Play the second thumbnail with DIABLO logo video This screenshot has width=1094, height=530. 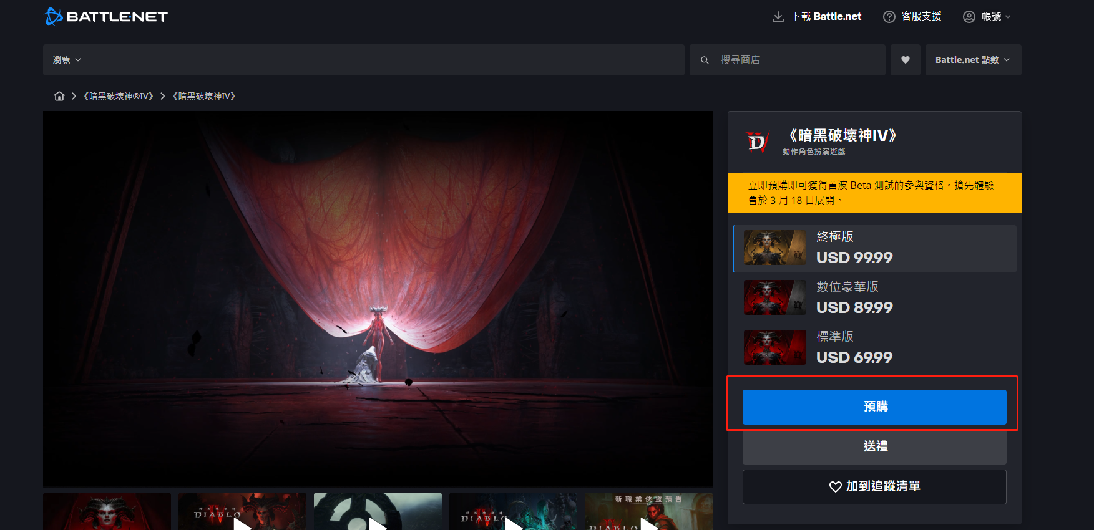(242, 511)
